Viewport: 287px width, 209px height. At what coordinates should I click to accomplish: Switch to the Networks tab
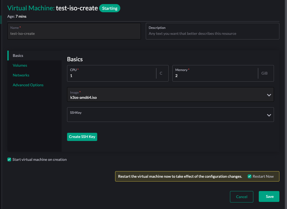click(21, 75)
